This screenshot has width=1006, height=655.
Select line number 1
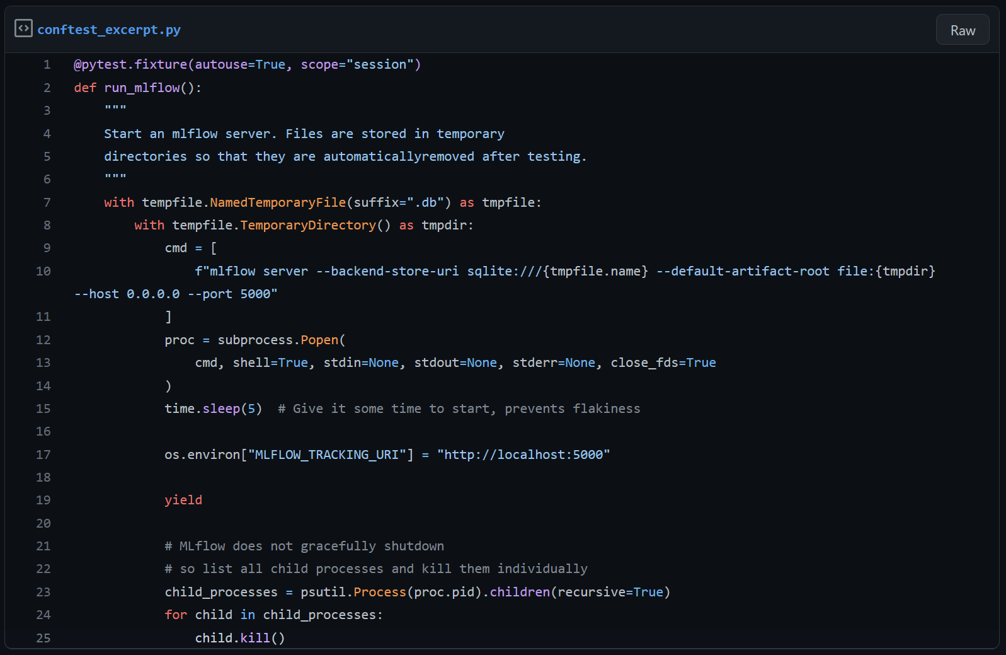coord(47,64)
